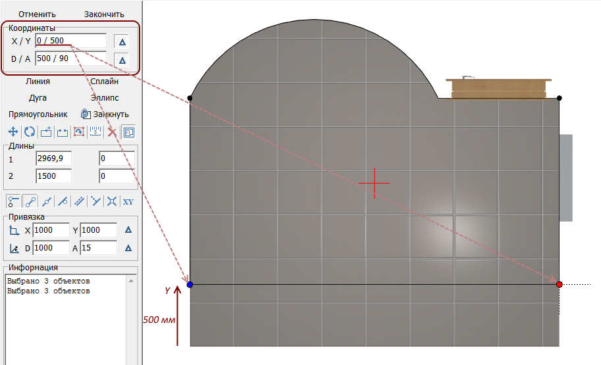601x365 pixels.
Task: Select the Move (four-arrow) tool
Action: pos(13,132)
